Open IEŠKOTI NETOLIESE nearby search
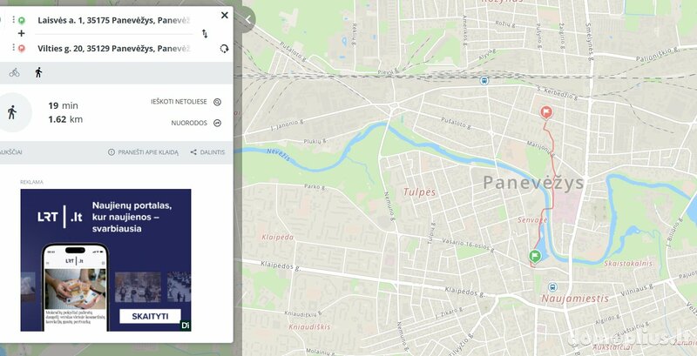Image resolution: width=697 pixels, height=356 pixels. 186,102
